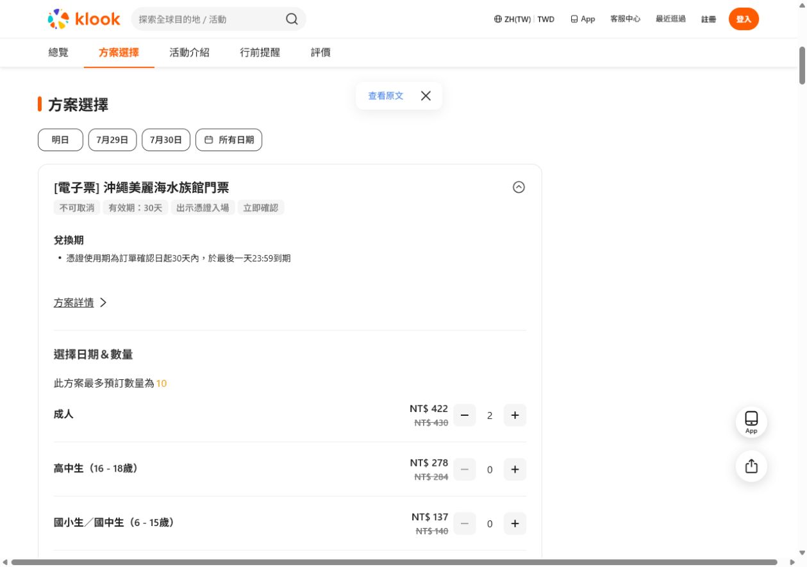Increase 成人 ticket quantity with plus
This screenshot has width=807, height=567.
click(x=515, y=415)
